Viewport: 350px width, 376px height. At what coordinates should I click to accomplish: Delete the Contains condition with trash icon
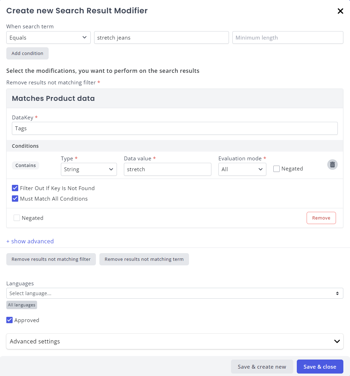tap(332, 165)
